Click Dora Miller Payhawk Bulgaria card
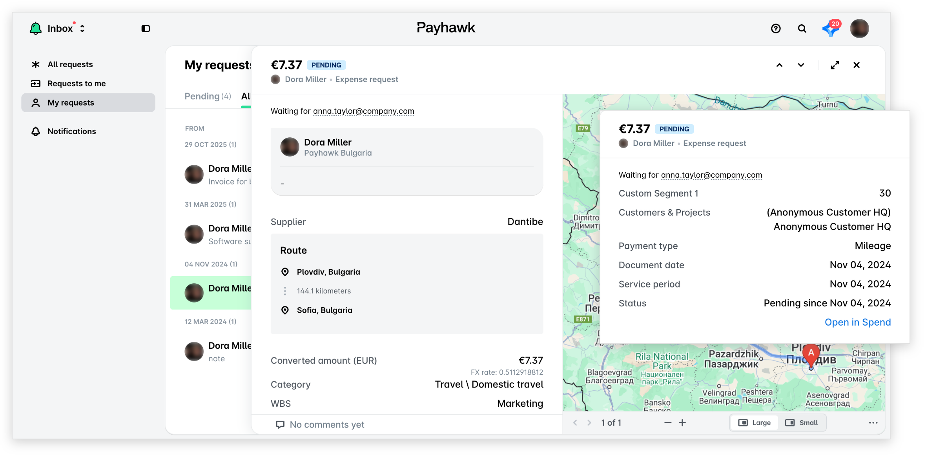The height and width of the screenshot is (459, 926). 407,162
